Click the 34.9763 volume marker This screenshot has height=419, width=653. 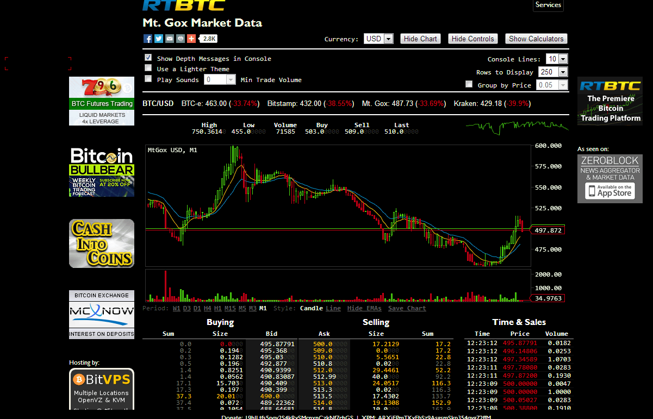(548, 298)
